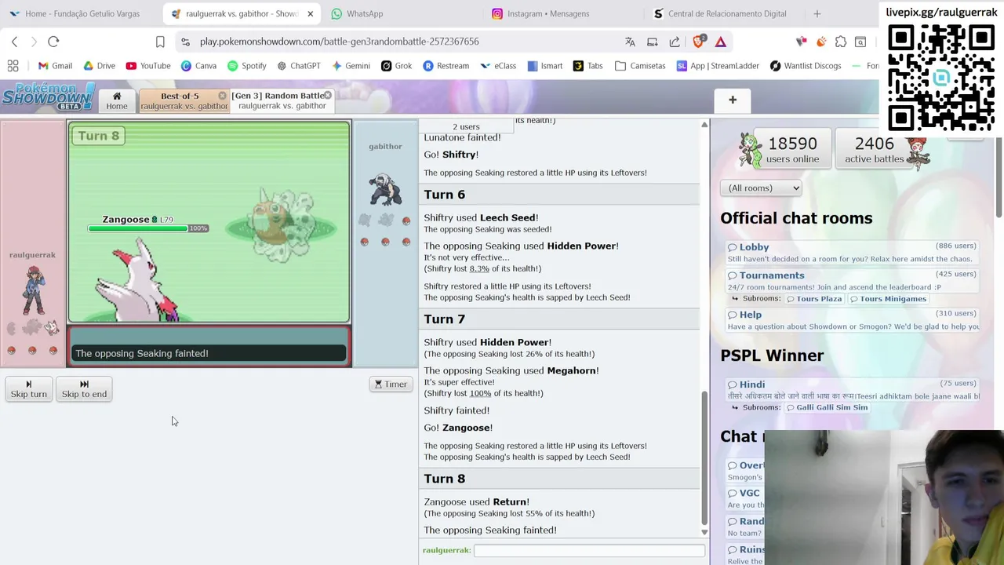The width and height of the screenshot is (1004, 565).
Task: Open Tours Plaza subroom
Action: click(x=815, y=299)
